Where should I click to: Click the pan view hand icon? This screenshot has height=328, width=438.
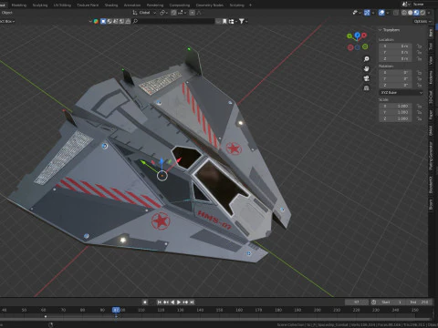[x=367, y=68]
